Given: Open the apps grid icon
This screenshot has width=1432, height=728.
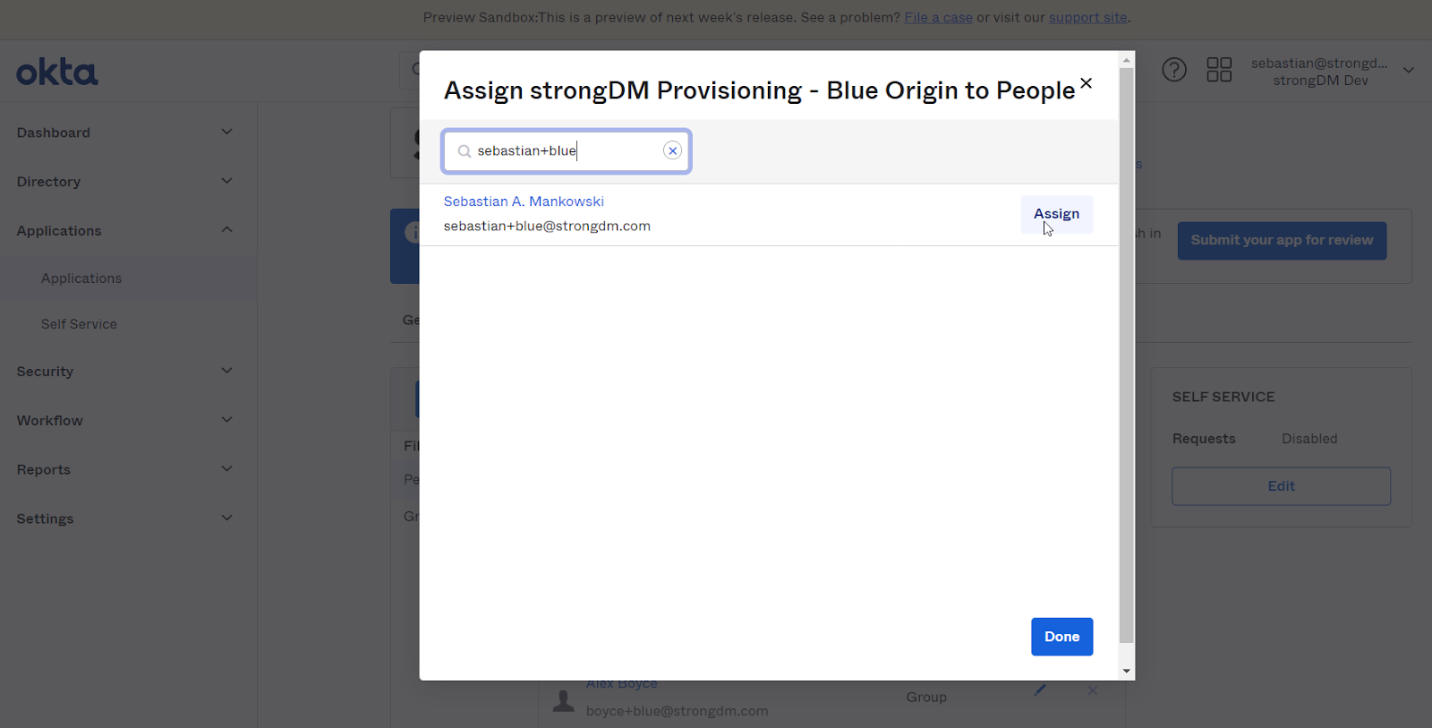Looking at the screenshot, I should click(1219, 70).
